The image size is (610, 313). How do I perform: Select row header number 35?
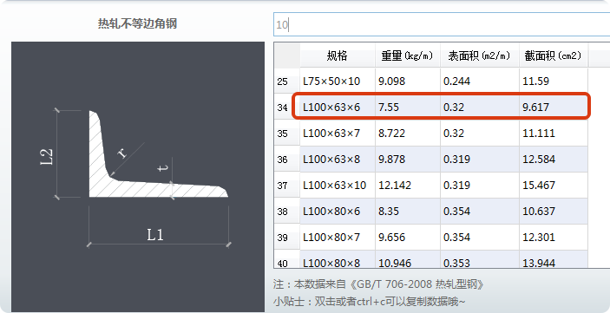pos(286,134)
